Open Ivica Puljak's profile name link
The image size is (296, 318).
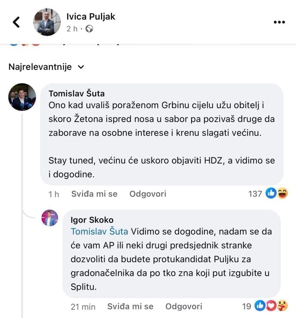click(x=91, y=16)
